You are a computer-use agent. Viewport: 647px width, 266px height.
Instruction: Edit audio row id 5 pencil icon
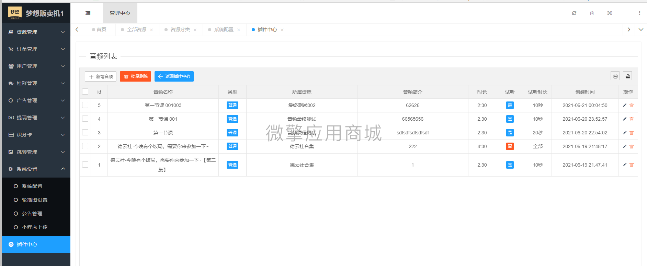[625, 105]
